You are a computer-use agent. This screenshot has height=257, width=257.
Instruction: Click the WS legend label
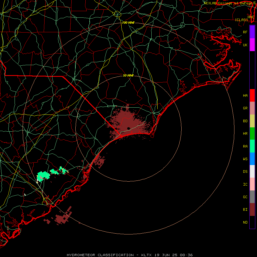click(x=245, y=159)
